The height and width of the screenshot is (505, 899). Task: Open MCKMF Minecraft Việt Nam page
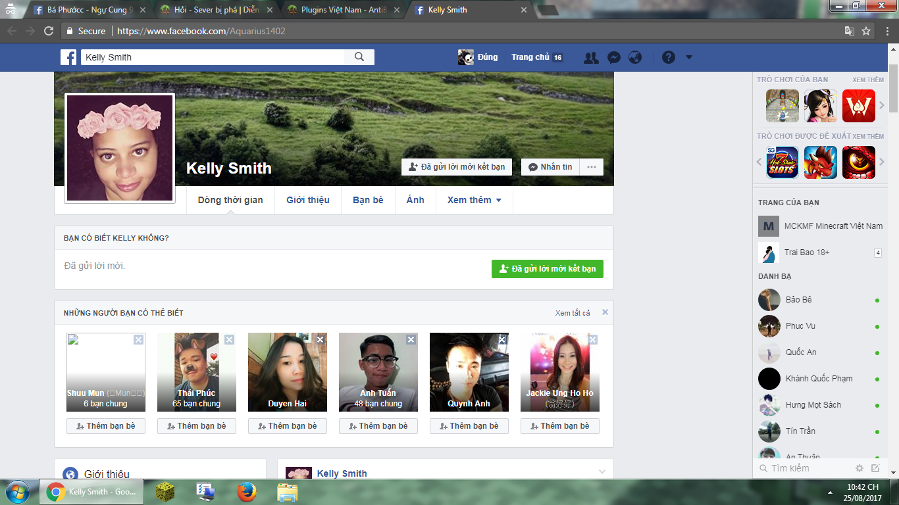coord(820,226)
